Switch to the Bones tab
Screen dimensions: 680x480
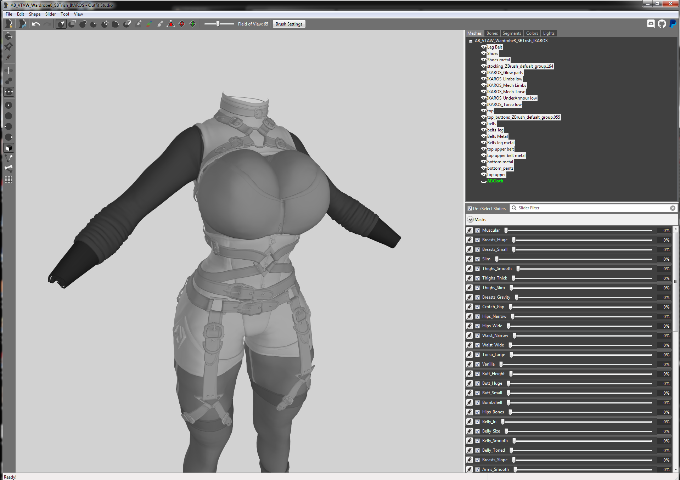click(x=492, y=33)
